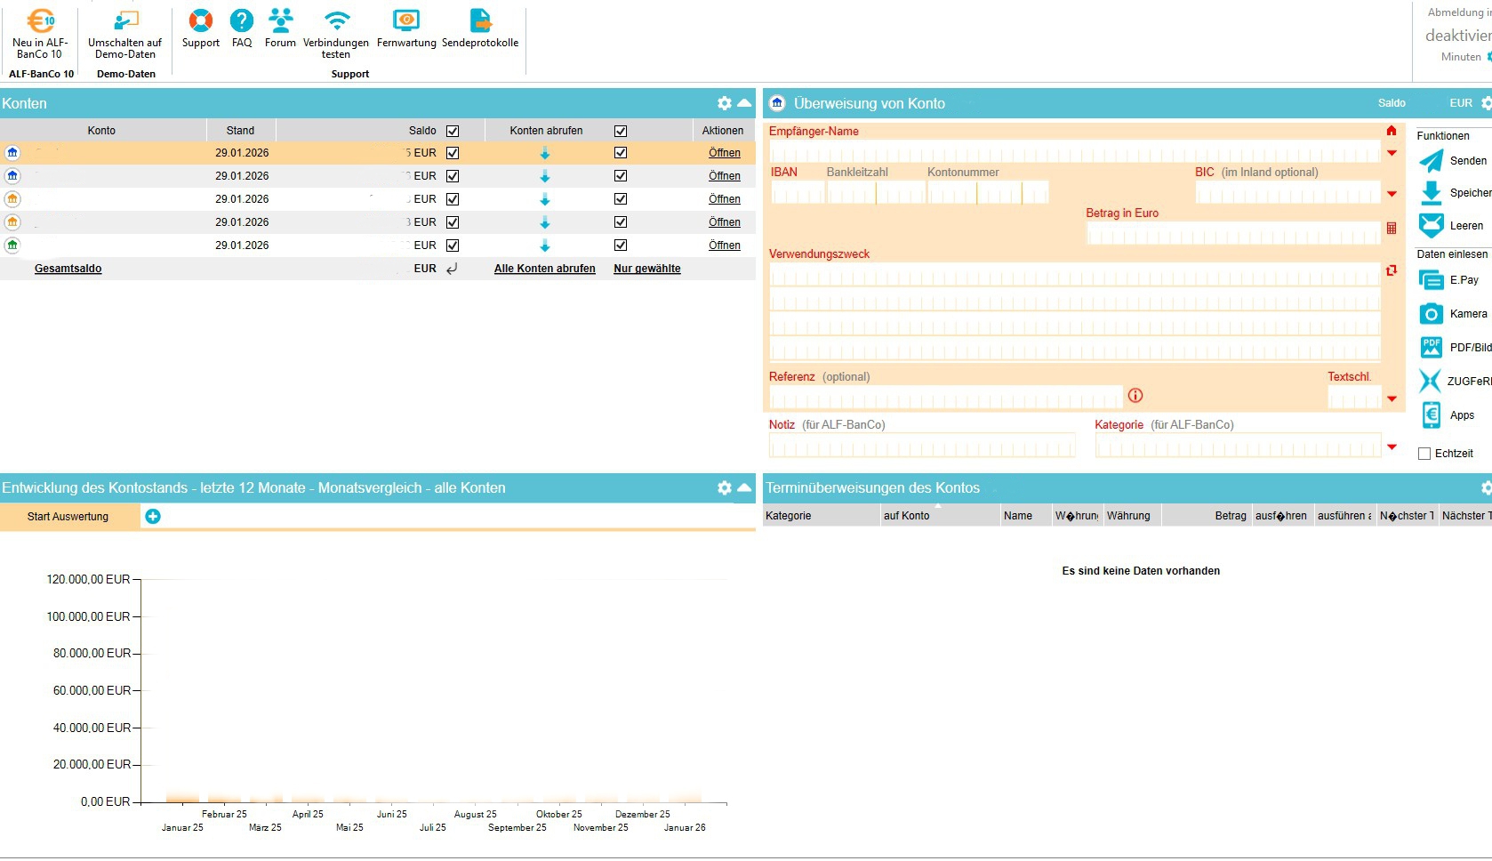Click the Support lifebuoy icon
Screen dimensions: 1492x861
pyautogui.click(x=201, y=20)
